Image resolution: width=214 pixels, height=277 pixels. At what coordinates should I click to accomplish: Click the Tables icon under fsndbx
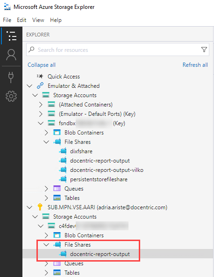[x=57, y=198]
